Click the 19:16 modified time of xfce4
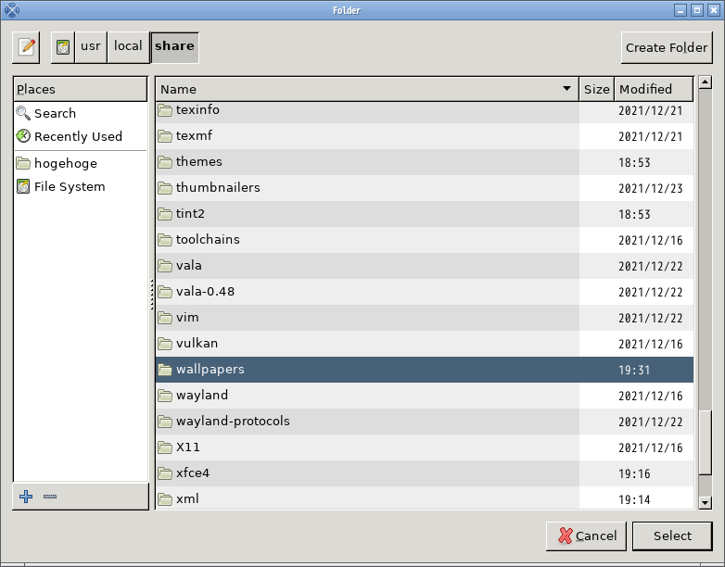This screenshot has width=725, height=567. click(x=634, y=473)
